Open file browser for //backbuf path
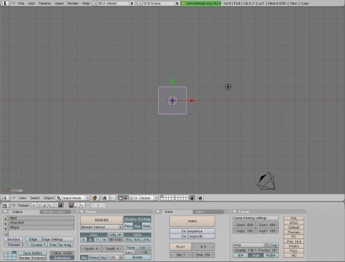Viewport: 345px width, 262px height. click(x=6, y=223)
